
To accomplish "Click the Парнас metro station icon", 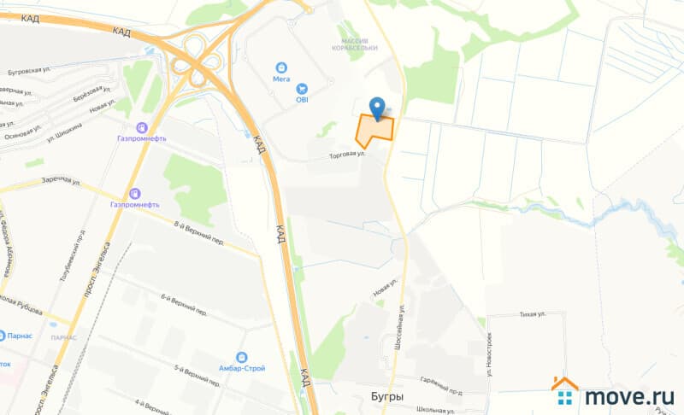I will (x=2, y=336).
